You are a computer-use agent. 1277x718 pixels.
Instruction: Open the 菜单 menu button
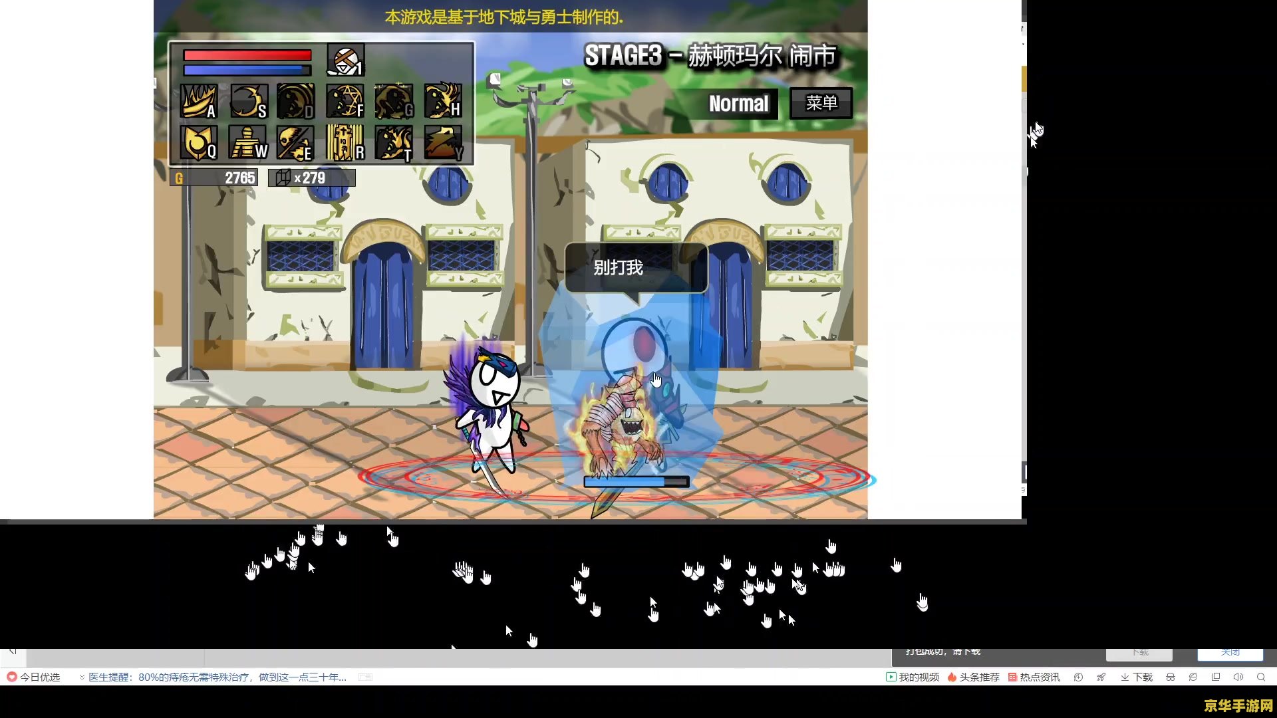tap(821, 103)
